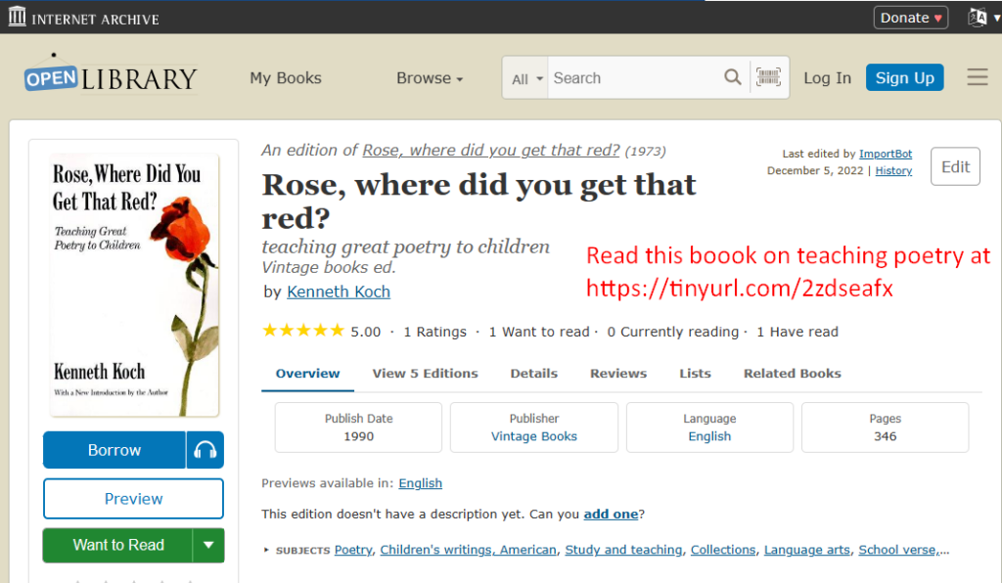Click the Want to Read button

tap(118, 545)
